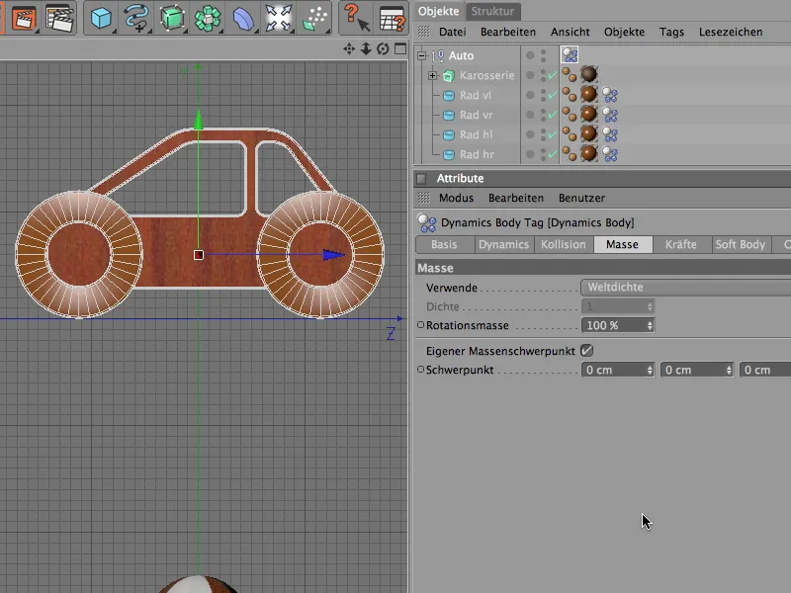Click the Dynamics tag on Rad vl
The width and height of the screenshot is (791, 593).
(610, 96)
